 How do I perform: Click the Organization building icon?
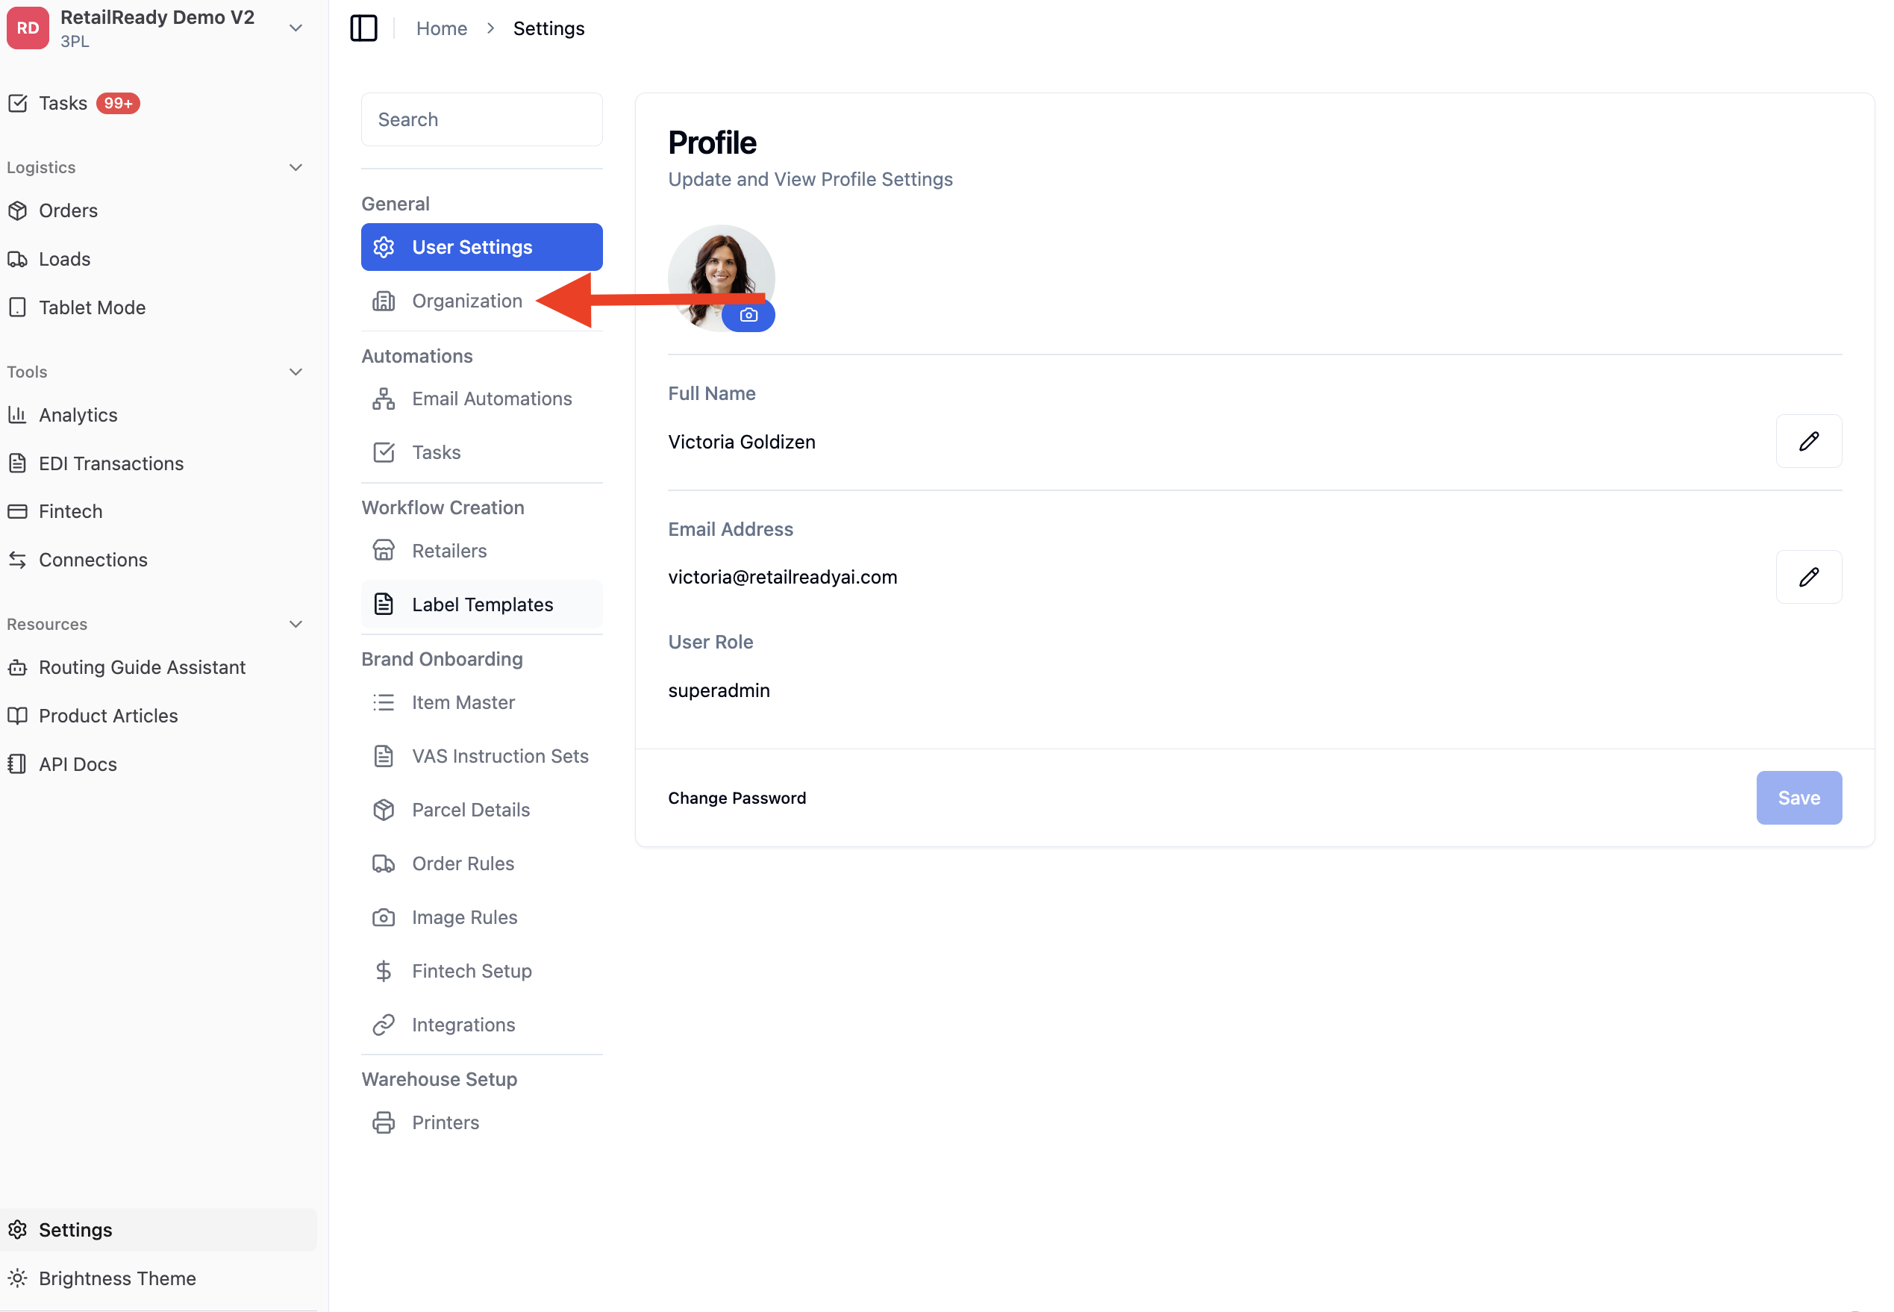click(384, 301)
